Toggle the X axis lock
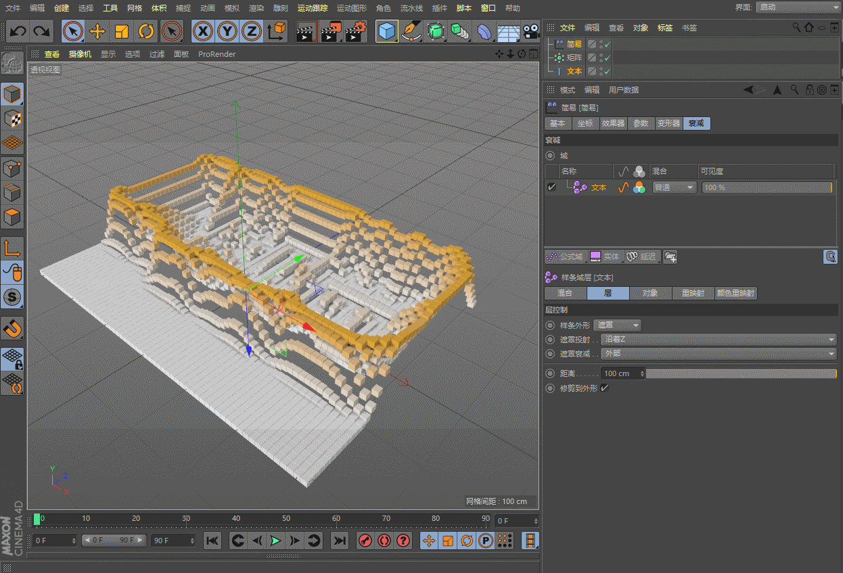Image resolution: width=843 pixels, height=573 pixels. (203, 31)
